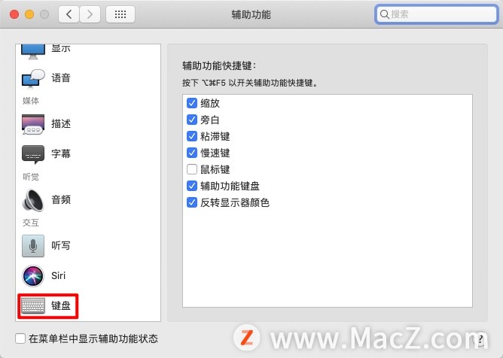Select the 语音 speech icon in sidebar
Viewport: 503px width, 358px height.
(x=33, y=79)
